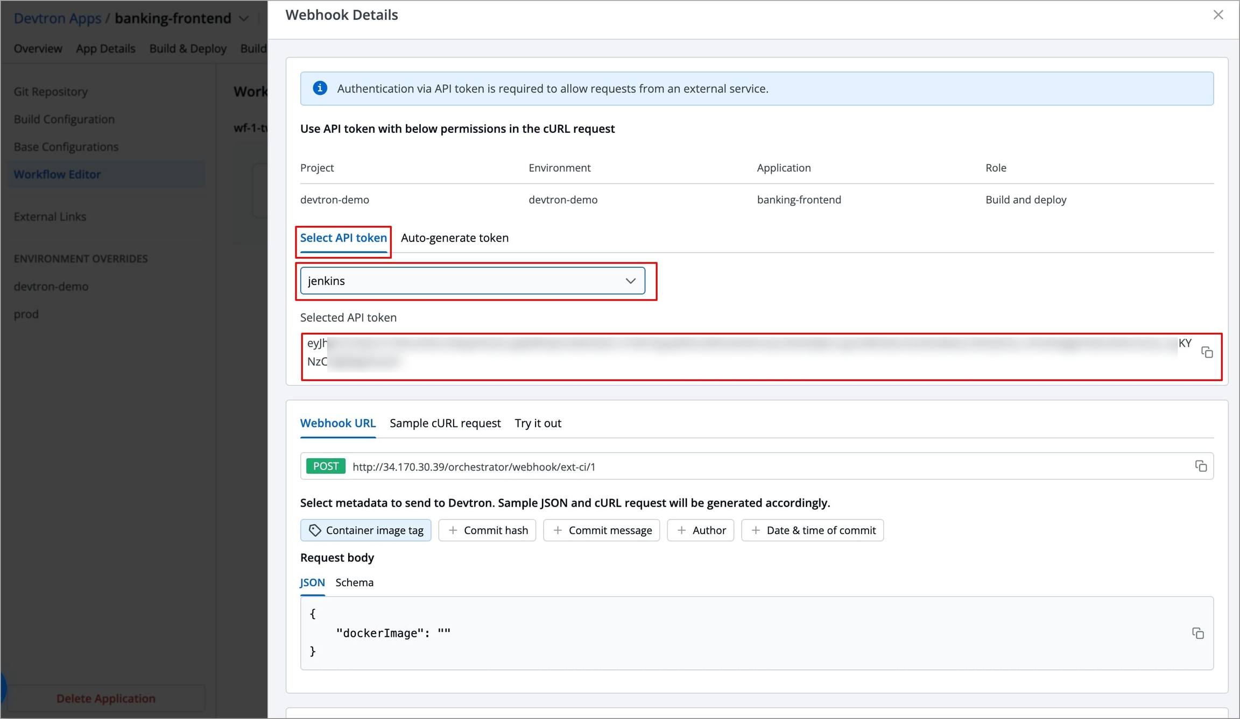Close the Webhook Details panel
The image size is (1240, 719).
[1218, 15]
